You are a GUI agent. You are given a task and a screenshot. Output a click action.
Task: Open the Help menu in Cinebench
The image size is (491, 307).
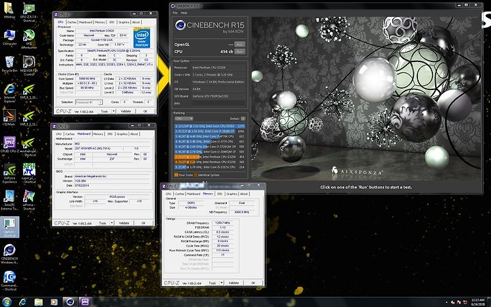(x=184, y=13)
